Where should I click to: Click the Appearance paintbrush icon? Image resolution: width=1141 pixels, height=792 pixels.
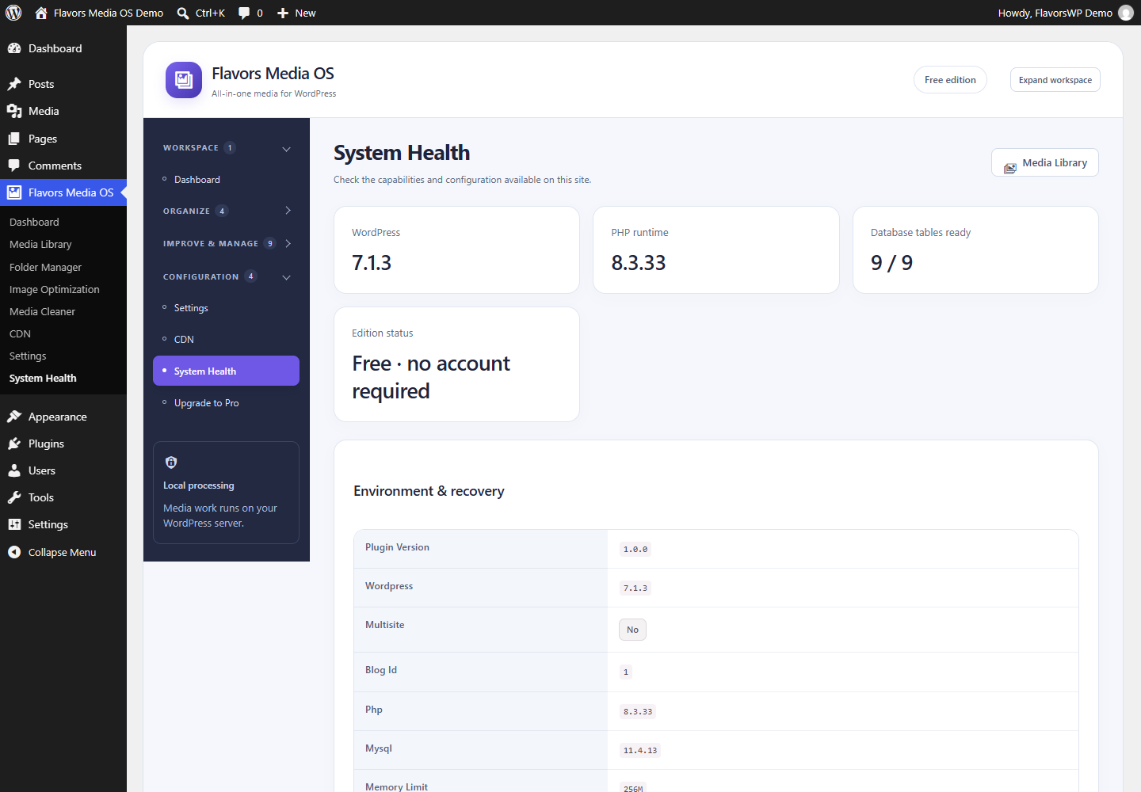14,417
